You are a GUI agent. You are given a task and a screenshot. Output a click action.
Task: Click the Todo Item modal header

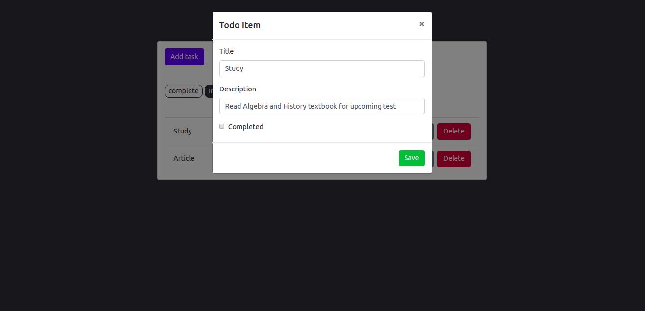(x=240, y=25)
